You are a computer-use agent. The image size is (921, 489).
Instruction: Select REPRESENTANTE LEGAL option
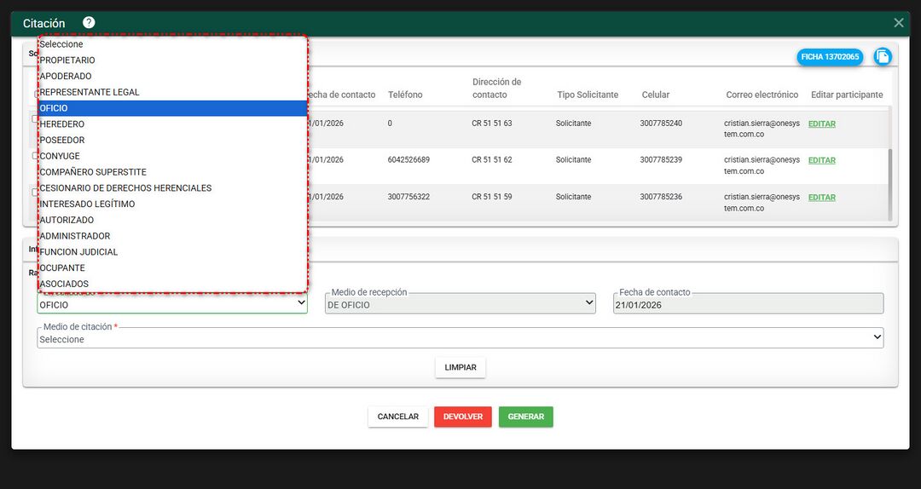point(90,92)
